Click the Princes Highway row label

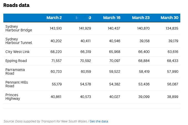(13, 97)
